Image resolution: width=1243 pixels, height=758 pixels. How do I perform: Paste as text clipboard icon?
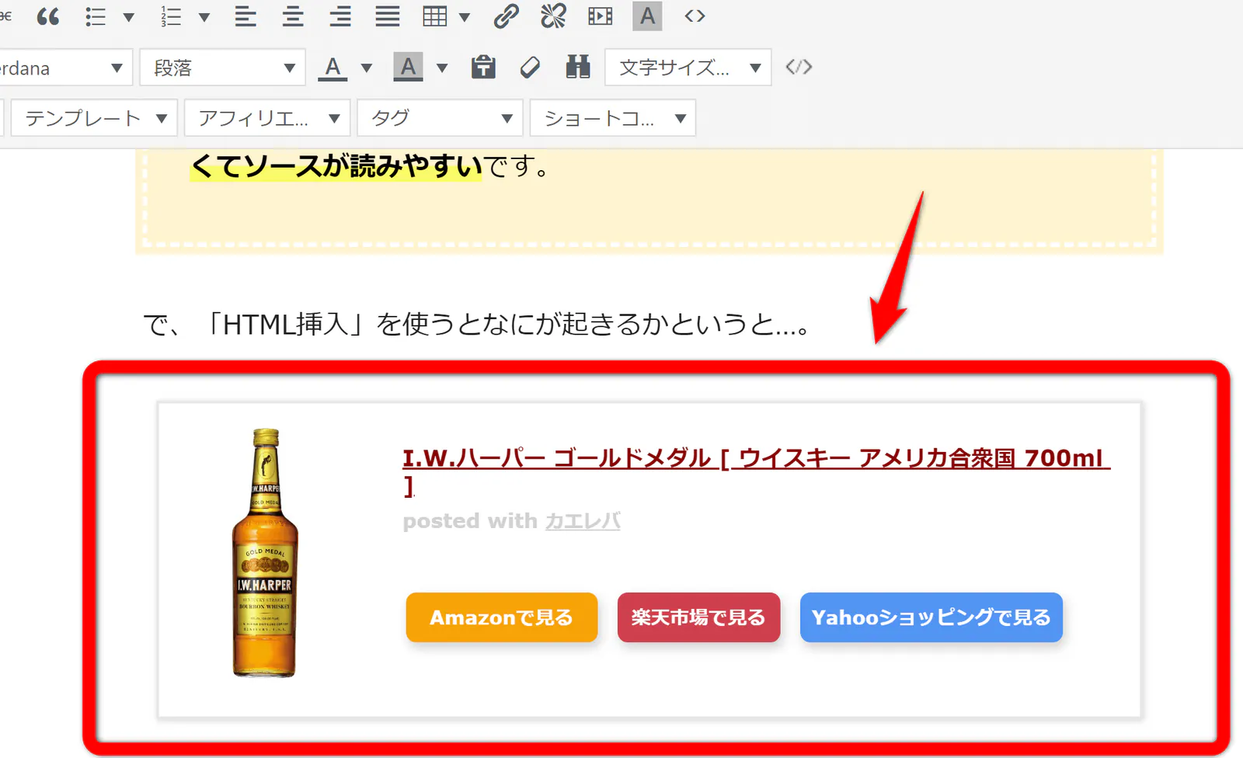point(483,67)
